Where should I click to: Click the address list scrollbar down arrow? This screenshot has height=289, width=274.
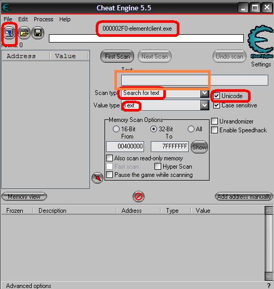tap(269, 276)
